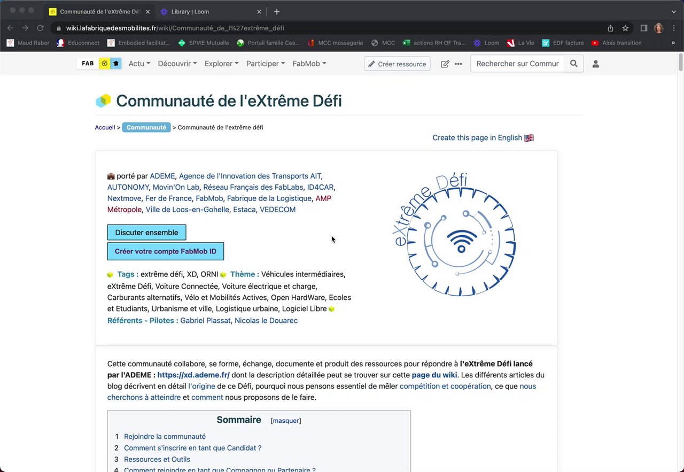The height and width of the screenshot is (472, 684).
Task: Click the Chrome profile avatar
Action: point(659,28)
